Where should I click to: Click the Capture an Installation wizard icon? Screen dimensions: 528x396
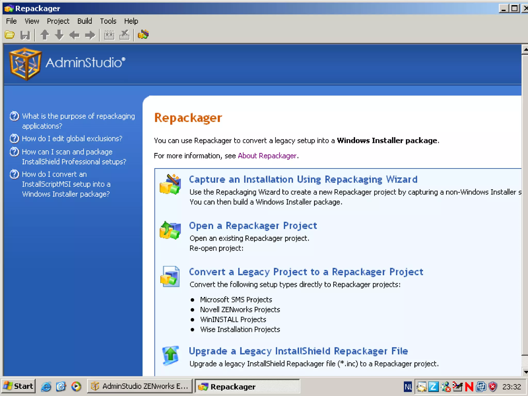click(x=170, y=185)
